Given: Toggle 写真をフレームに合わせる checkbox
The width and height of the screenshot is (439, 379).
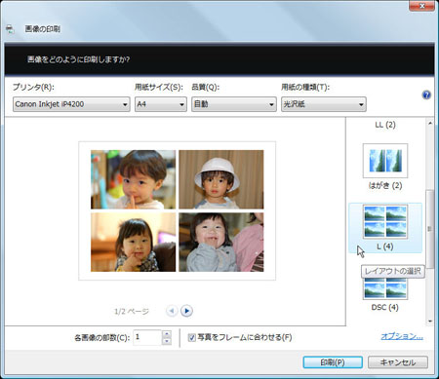Looking at the screenshot, I should (192, 338).
